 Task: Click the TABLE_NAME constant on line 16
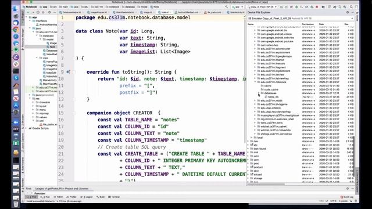coord(139,120)
